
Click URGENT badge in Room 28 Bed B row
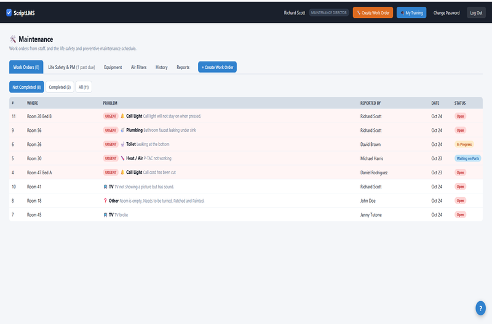(x=111, y=116)
